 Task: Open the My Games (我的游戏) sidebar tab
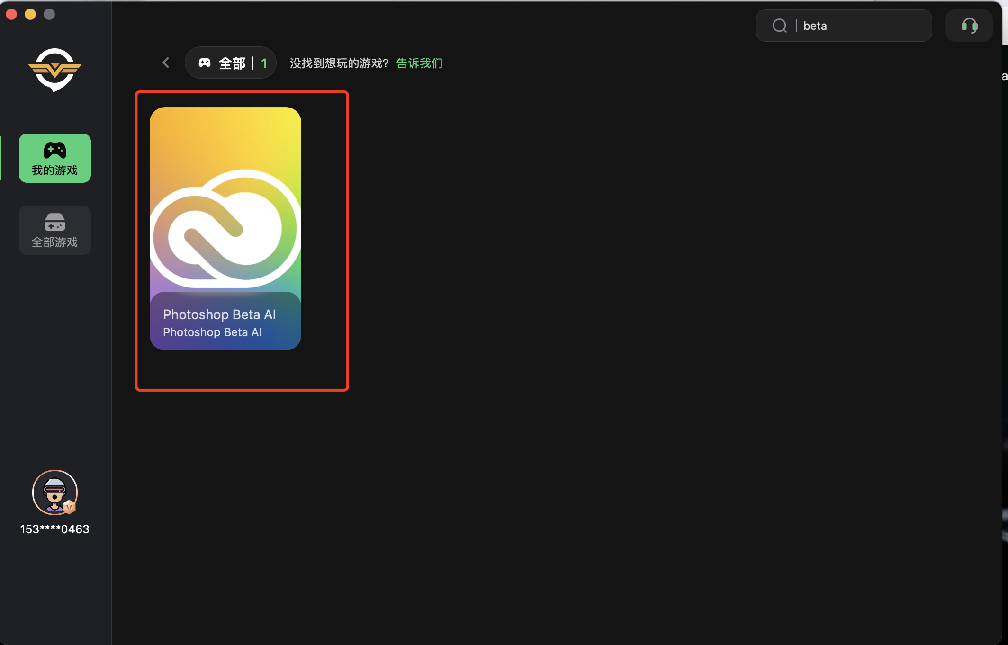[55, 158]
